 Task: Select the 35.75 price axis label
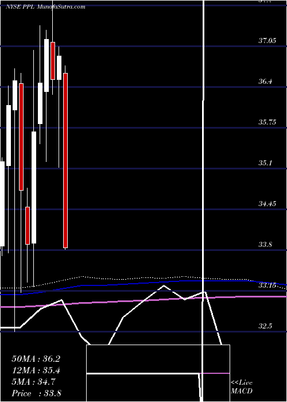pyautogui.click(x=267, y=122)
